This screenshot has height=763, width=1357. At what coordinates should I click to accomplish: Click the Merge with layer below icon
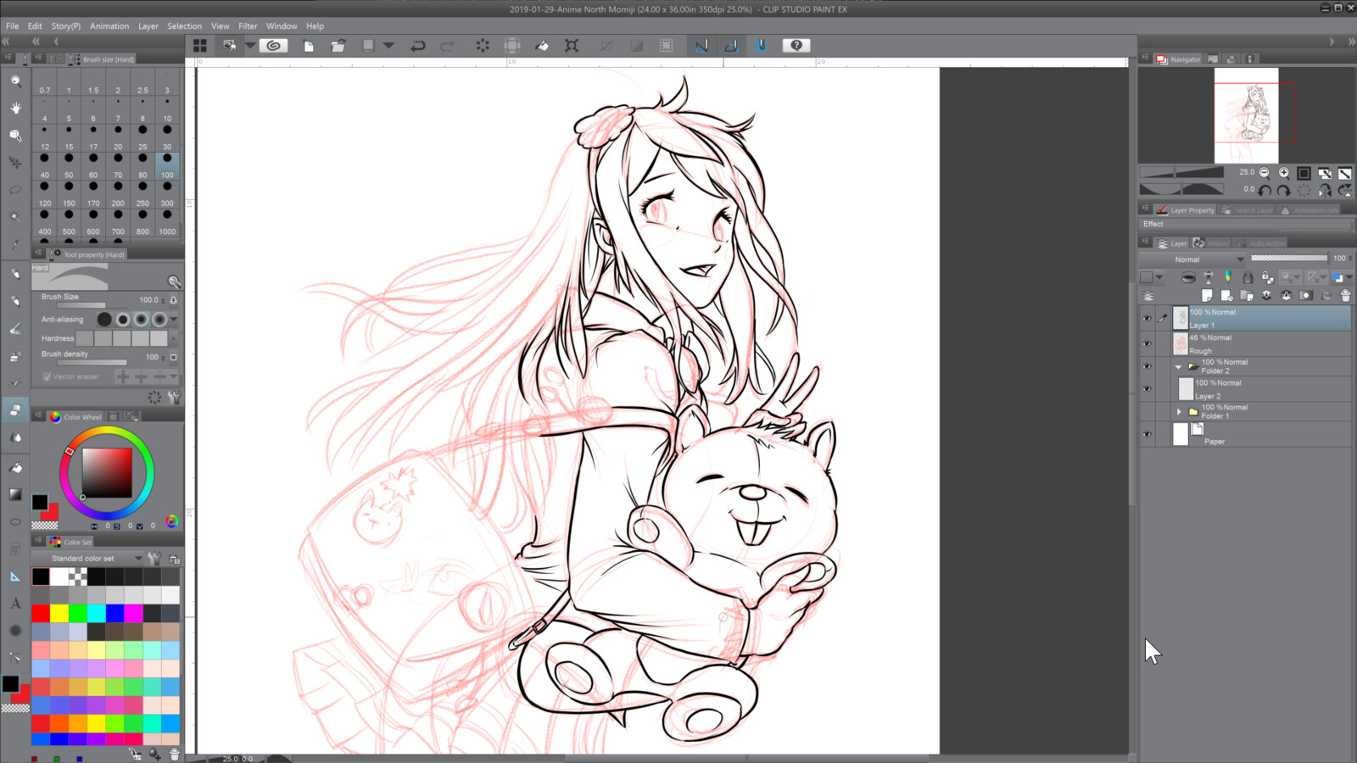coord(1286,295)
